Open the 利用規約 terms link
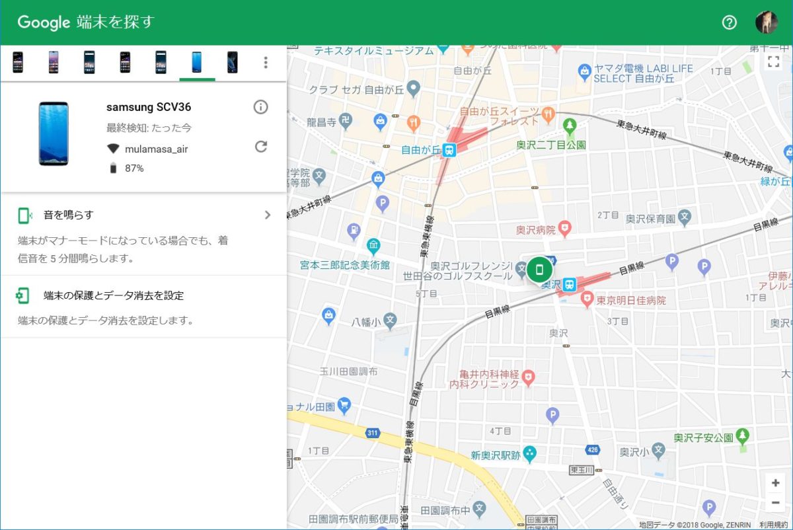Viewport: 793px width, 530px height. point(773,525)
